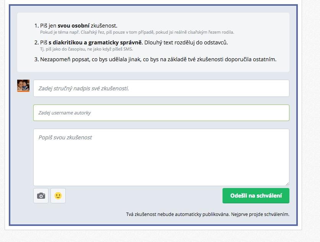Image resolution: width=320 pixels, height=242 pixels.
Task: Focus the short title input field
Action: coord(161,88)
